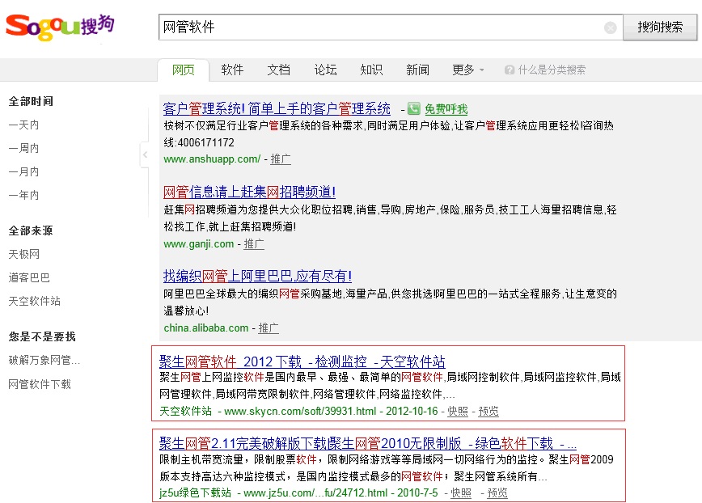Screen dimensions: 702x503
Task: Click the china.alibaba.com URL text
Action: pyautogui.click(x=206, y=328)
